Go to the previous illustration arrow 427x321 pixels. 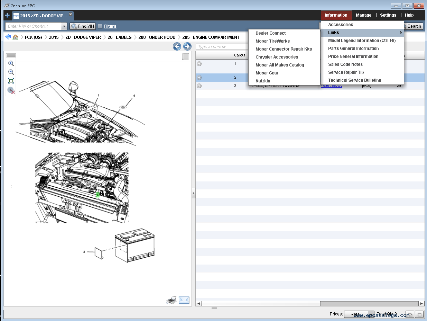(x=177, y=46)
